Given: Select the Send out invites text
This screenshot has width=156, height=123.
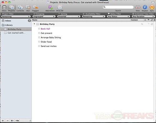Looking at the screenshot, I should click(49, 46).
